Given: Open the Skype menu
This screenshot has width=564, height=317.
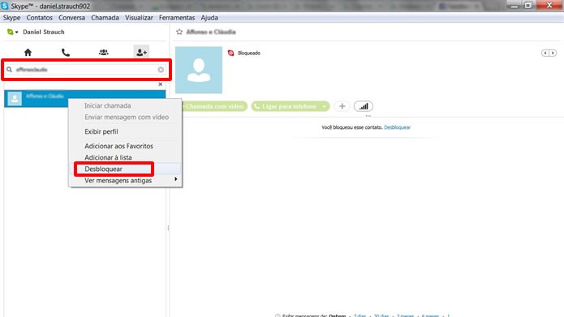Looking at the screenshot, I should [12, 18].
